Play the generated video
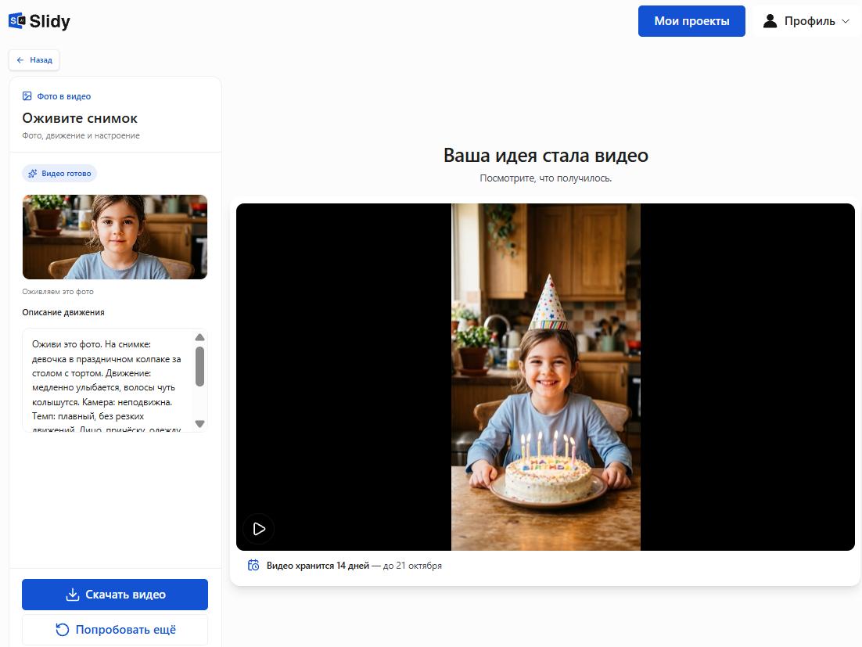This screenshot has height=647, width=862. (259, 529)
